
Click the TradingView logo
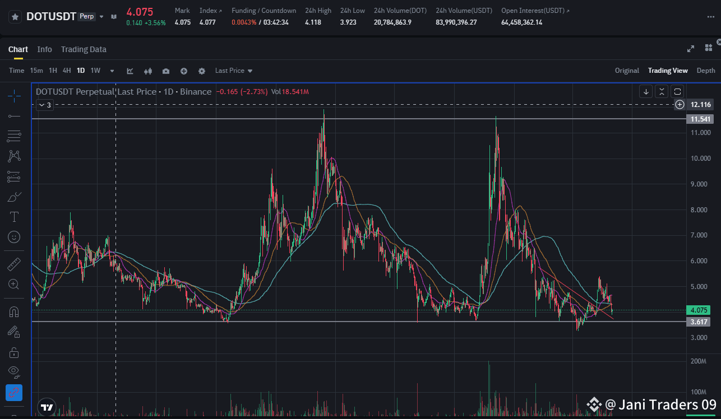coord(47,407)
